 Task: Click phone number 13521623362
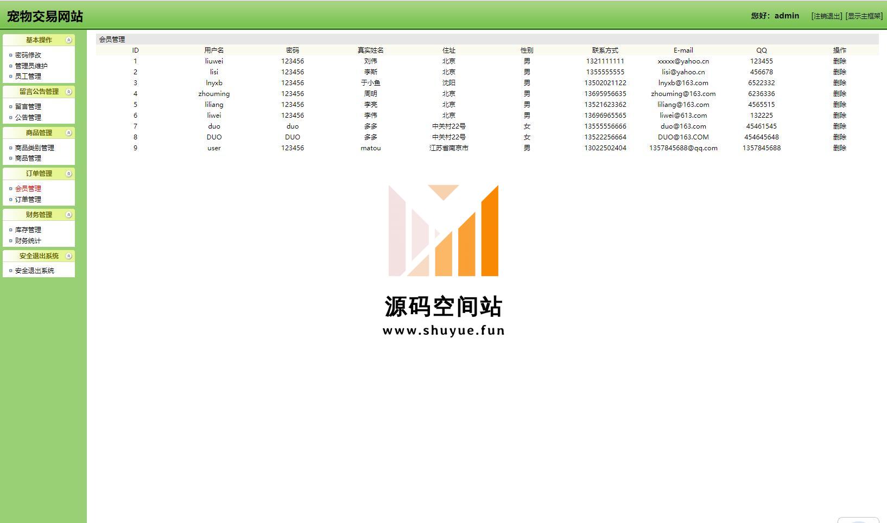pyautogui.click(x=605, y=104)
